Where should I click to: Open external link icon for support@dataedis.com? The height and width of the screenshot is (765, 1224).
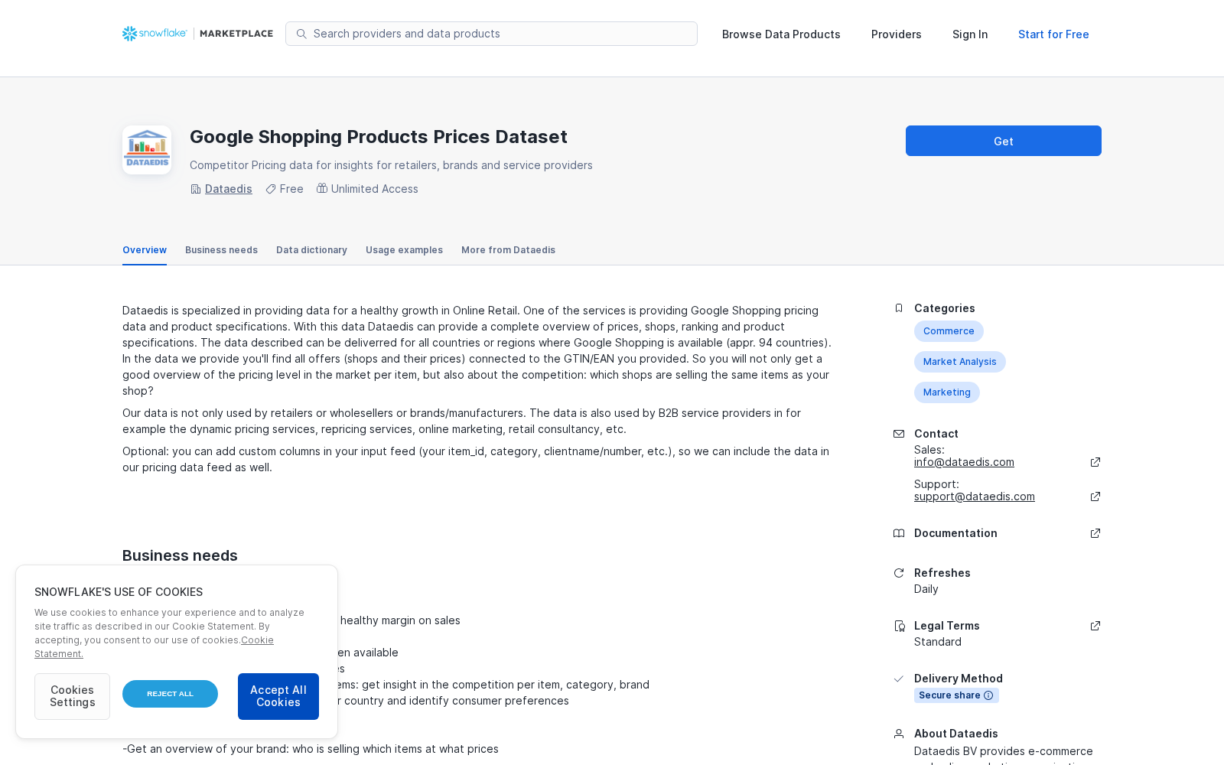point(1095,496)
